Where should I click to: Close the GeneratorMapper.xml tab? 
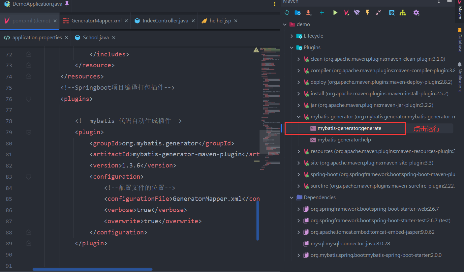pyautogui.click(x=126, y=21)
